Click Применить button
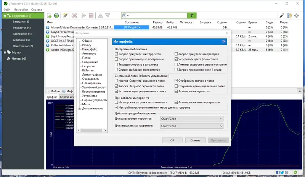305x177 pixels. pos(218,140)
